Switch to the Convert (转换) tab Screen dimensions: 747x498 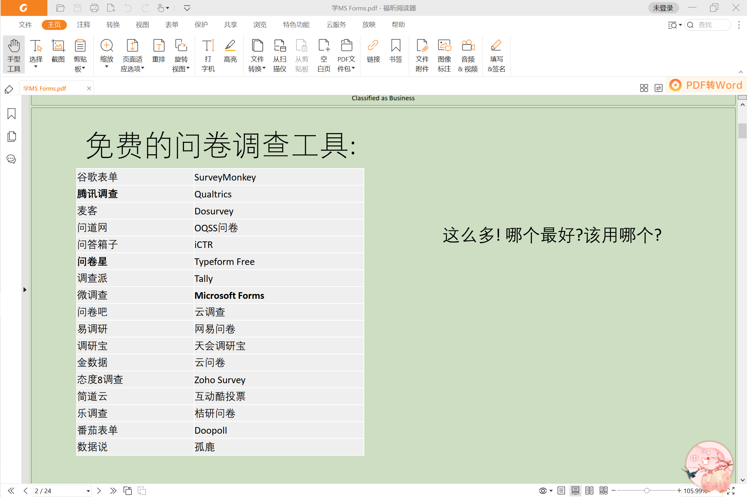(x=113, y=25)
